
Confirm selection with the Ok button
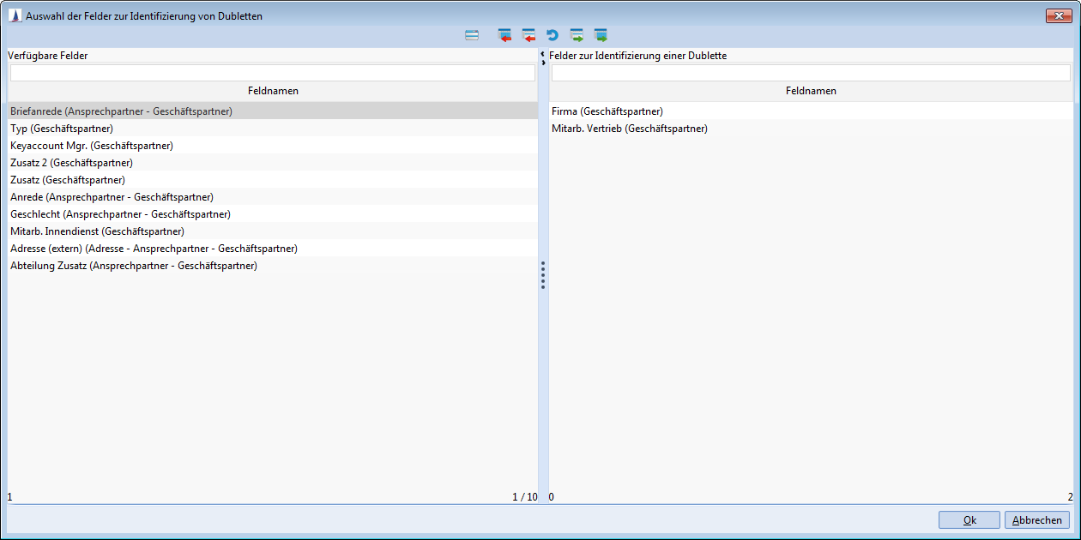click(x=969, y=520)
